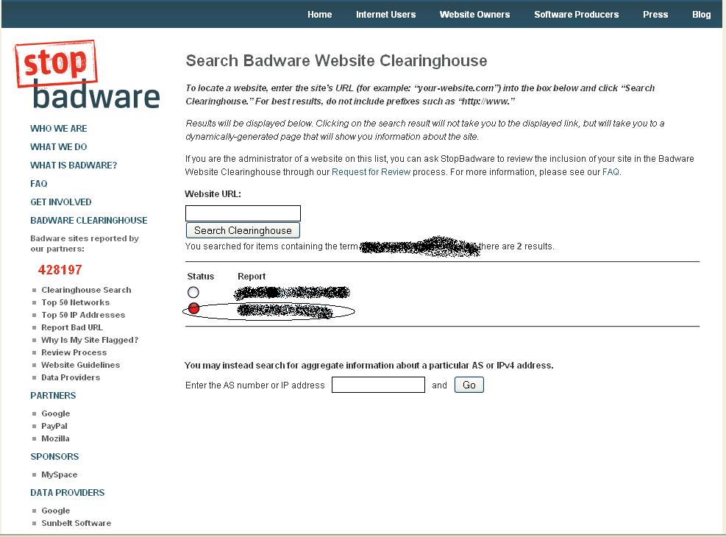
Task: Open the Internet Users menu
Action: point(385,15)
